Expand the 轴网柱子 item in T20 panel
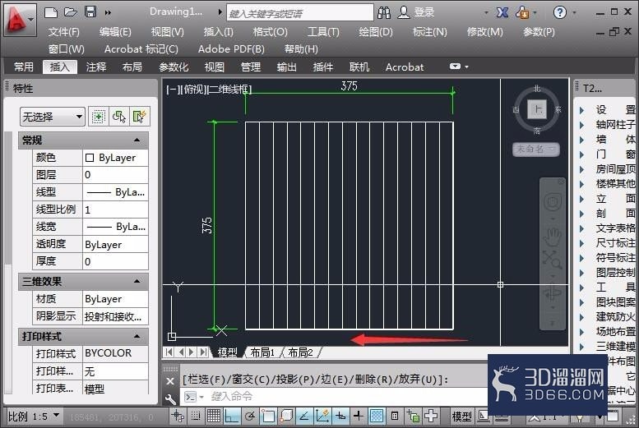The width and height of the screenshot is (639, 428). point(582,125)
